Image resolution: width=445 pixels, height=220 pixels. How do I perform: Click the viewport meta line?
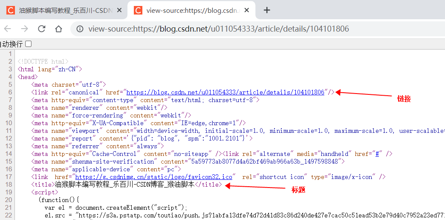click(238, 131)
